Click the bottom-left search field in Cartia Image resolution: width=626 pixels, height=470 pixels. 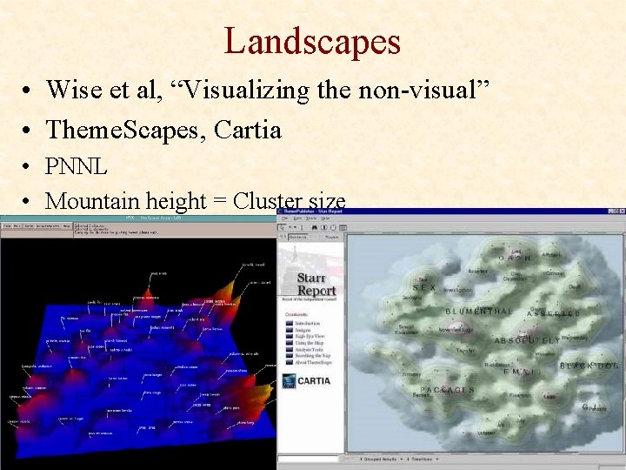(x=308, y=460)
